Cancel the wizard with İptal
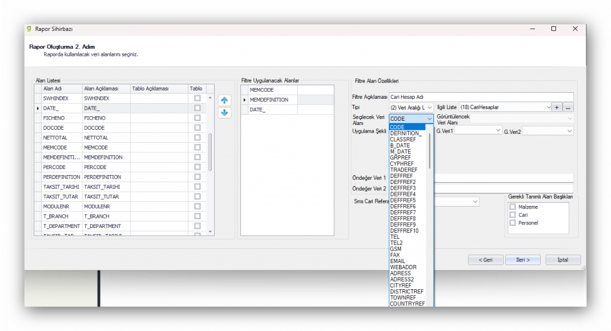Image resolution: width=611 pixels, height=331 pixels. pyautogui.click(x=563, y=260)
